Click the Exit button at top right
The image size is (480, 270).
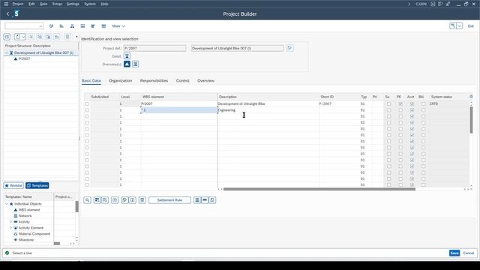(470, 26)
